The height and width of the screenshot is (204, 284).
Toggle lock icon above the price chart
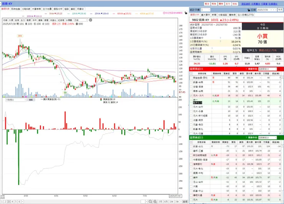pyautogui.click(x=186, y=13)
